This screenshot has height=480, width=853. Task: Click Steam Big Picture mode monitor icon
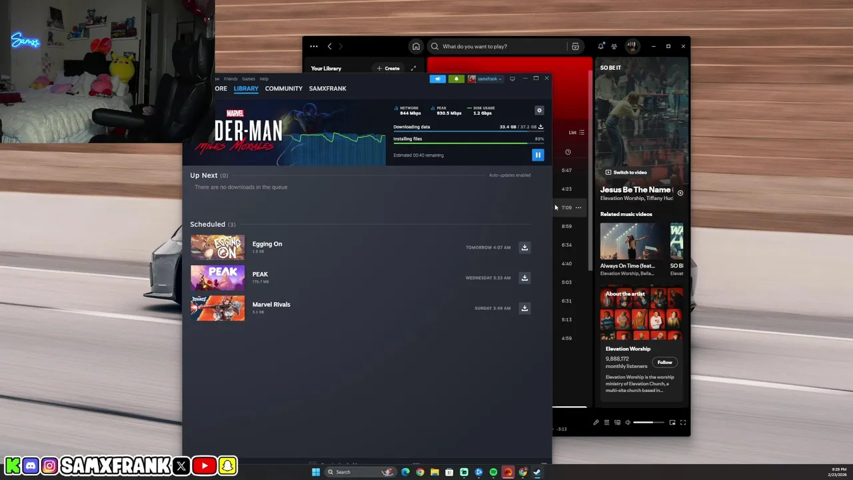512,79
